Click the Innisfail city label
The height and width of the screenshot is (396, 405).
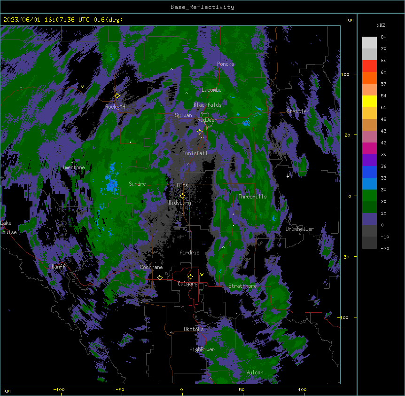(x=195, y=153)
